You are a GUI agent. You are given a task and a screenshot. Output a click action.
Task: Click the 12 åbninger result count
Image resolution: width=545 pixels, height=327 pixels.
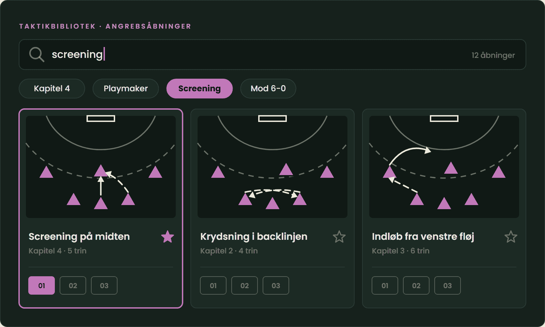point(493,55)
